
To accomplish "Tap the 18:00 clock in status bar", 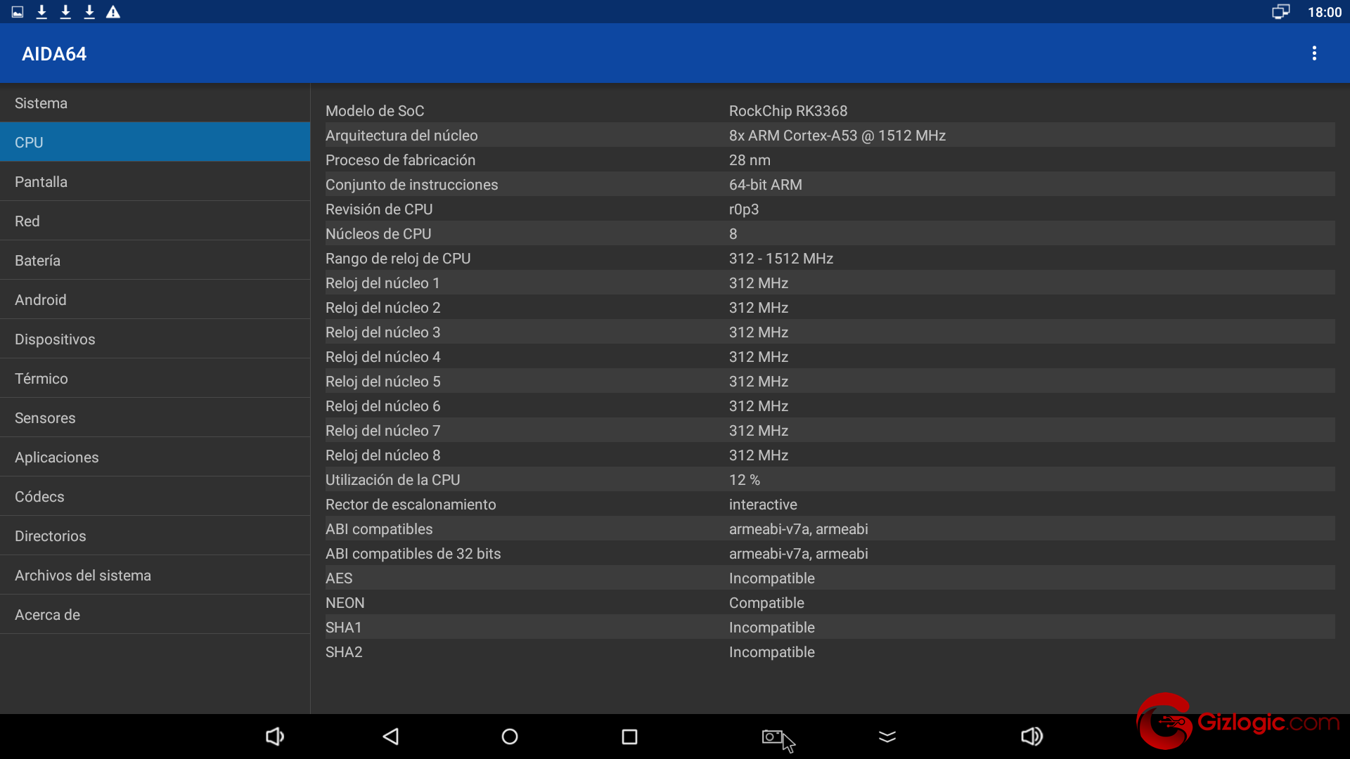I will pyautogui.click(x=1325, y=12).
